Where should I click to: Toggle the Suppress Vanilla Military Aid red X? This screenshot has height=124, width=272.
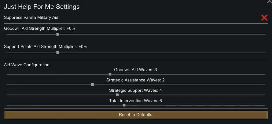(x=264, y=18)
